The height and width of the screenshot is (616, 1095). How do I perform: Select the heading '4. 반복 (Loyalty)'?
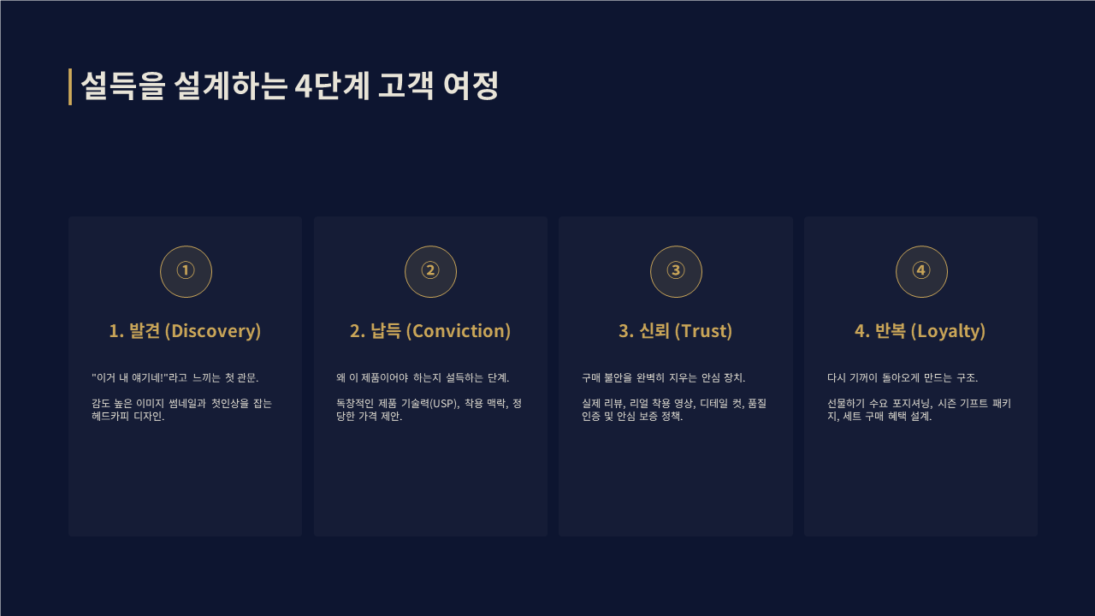tap(920, 331)
